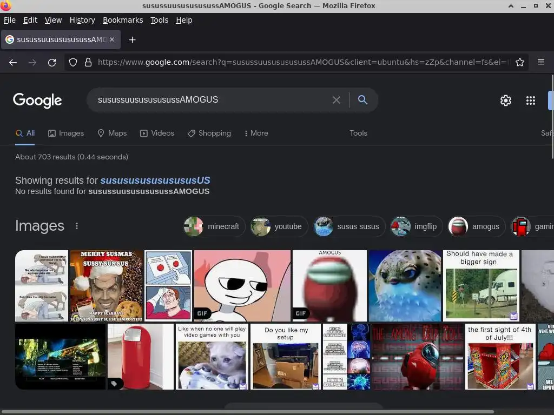
Task: Click the horizontal scrollbar at the bottom
Action: (247, 412)
